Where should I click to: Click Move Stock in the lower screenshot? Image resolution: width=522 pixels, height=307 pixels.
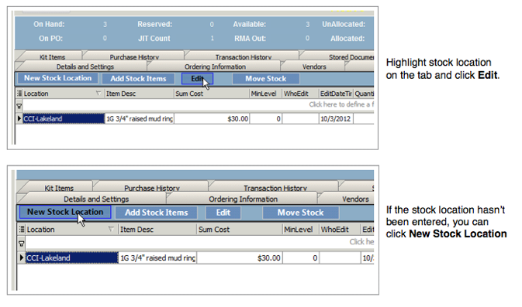(301, 213)
